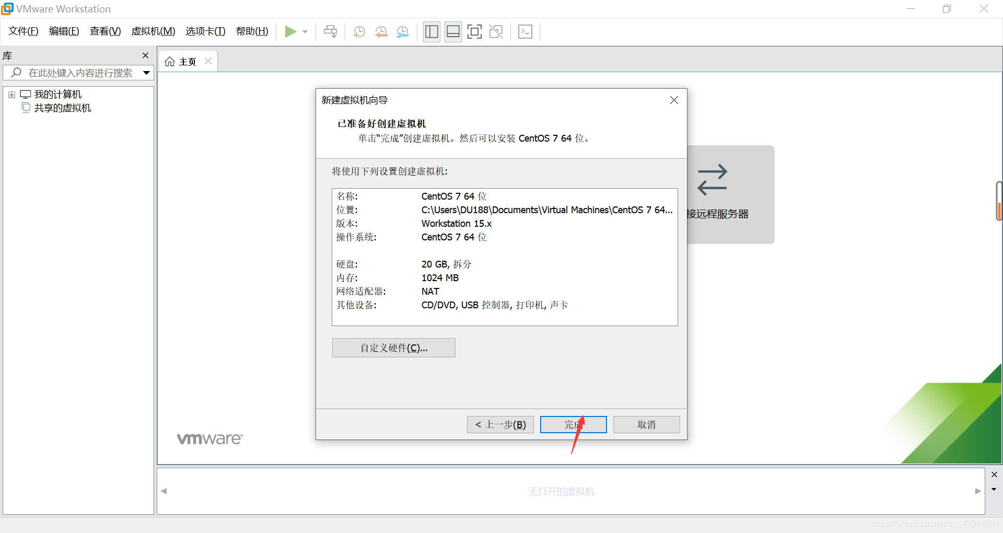Click the console view icon
Viewport: 1003px width, 533px height.
(x=525, y=32)
